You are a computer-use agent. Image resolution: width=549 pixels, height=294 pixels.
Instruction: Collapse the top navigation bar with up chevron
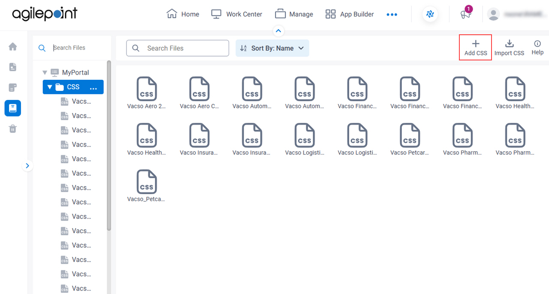coord(278,31)
